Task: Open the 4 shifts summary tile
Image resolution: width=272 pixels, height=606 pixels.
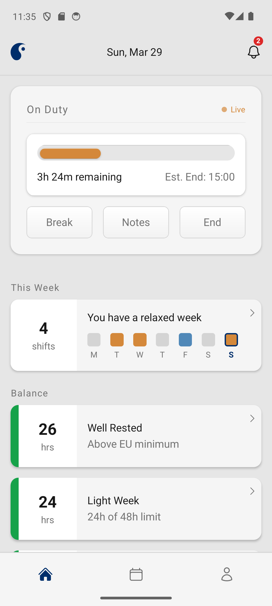Action: [44, 335]
